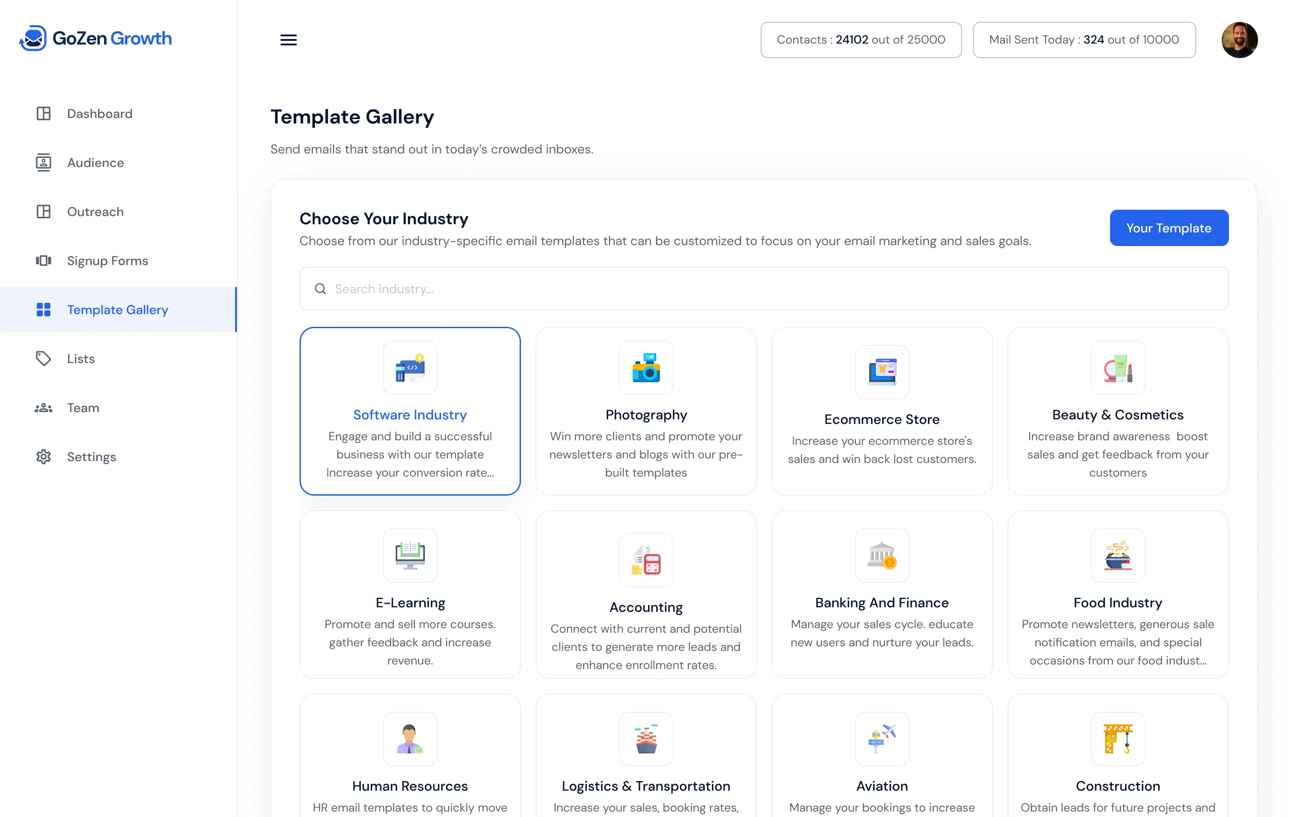Switch to the Template Gallery section
Screen dimensions: 1307x817
tap(117, 310)
